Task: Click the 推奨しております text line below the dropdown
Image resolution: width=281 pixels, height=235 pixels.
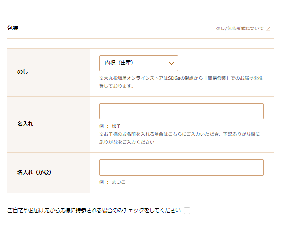Action: pyautogui.click(x=117, y=86)
